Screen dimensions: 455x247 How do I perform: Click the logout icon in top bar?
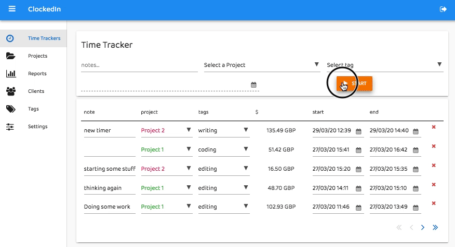click(x=443, y=9)
